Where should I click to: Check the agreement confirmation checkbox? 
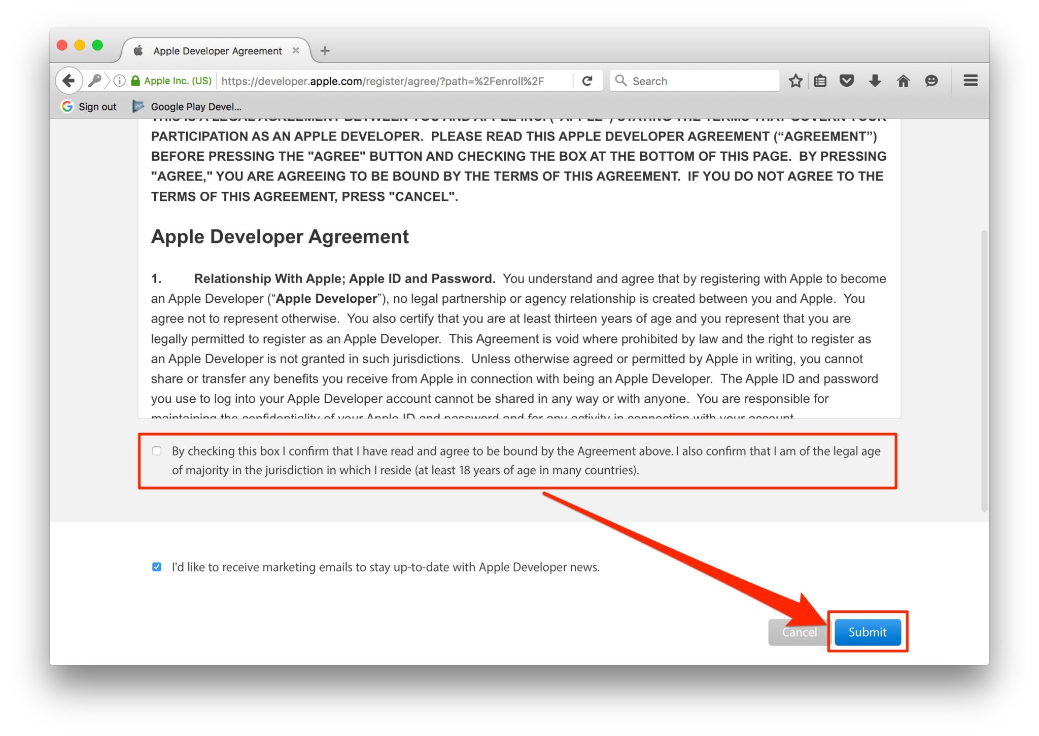click(x=157, y=450)
